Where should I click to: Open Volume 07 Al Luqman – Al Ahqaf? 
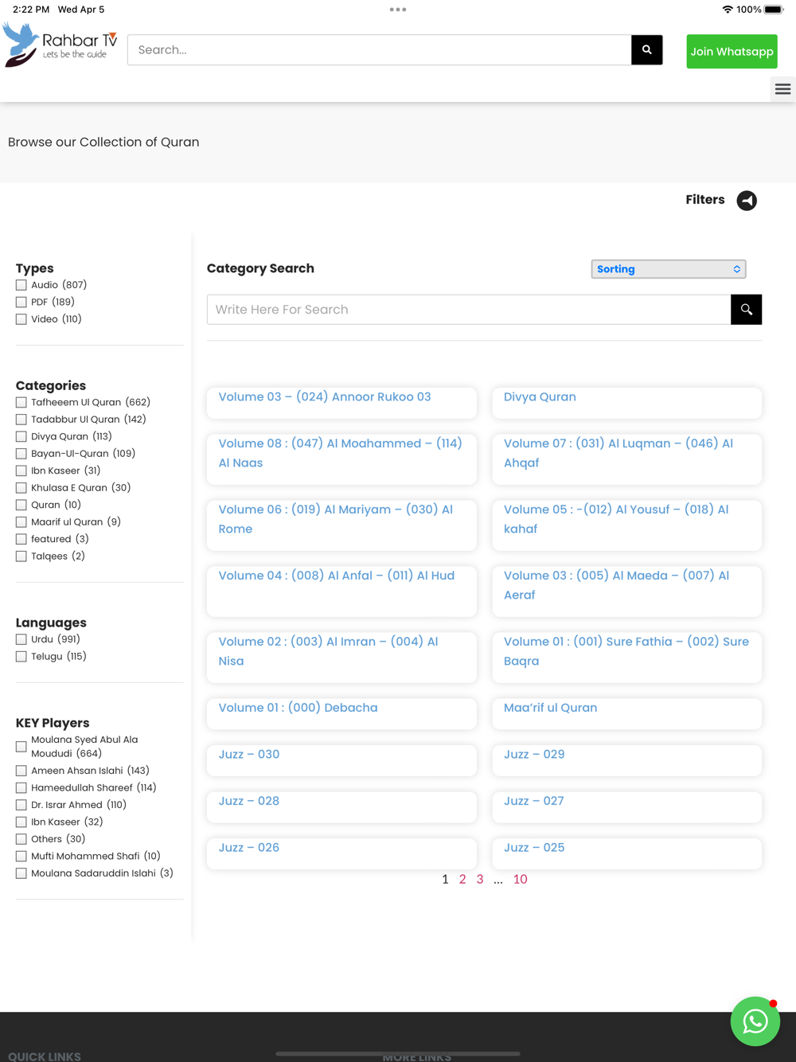pos(626,459)
